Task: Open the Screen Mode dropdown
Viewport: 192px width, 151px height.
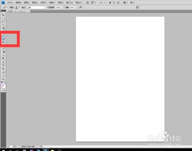Action: click(132, 2)
